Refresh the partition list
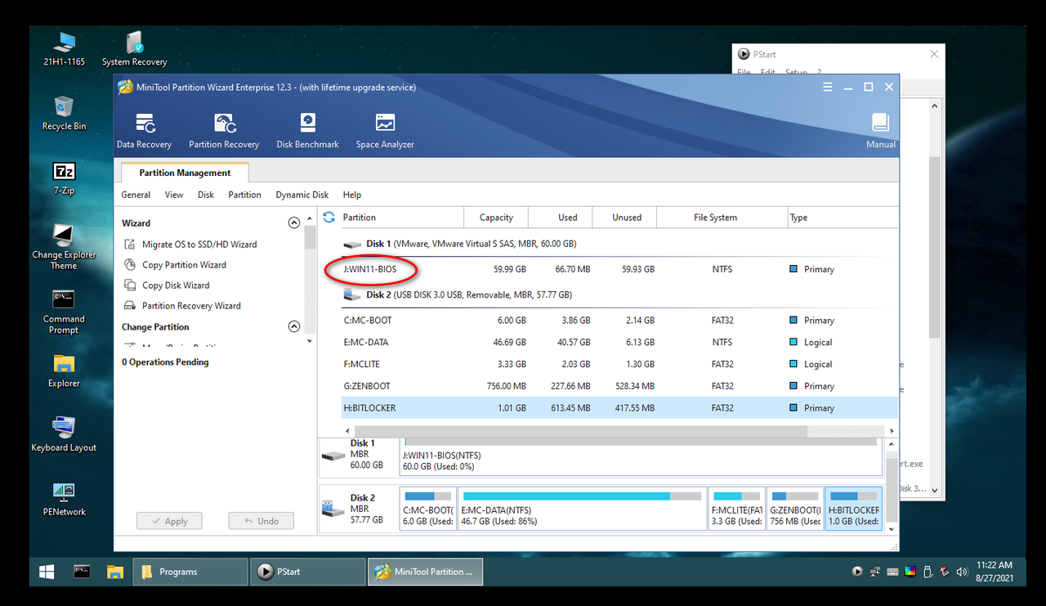This screenshot has height=606, width=1046. (329, 218)
